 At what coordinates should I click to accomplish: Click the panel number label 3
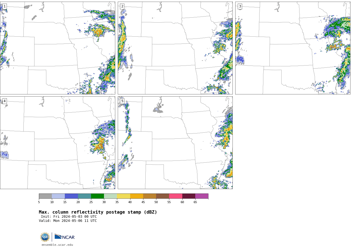240,6
